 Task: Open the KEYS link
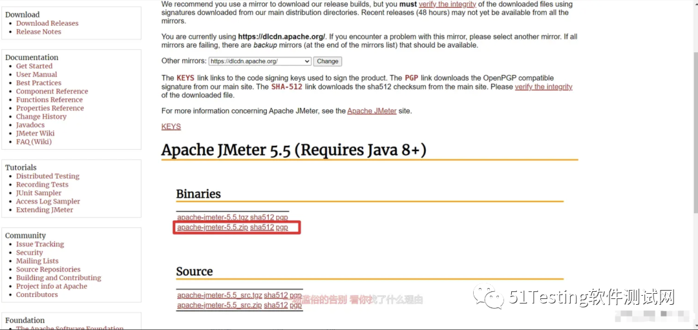(171, 127)
